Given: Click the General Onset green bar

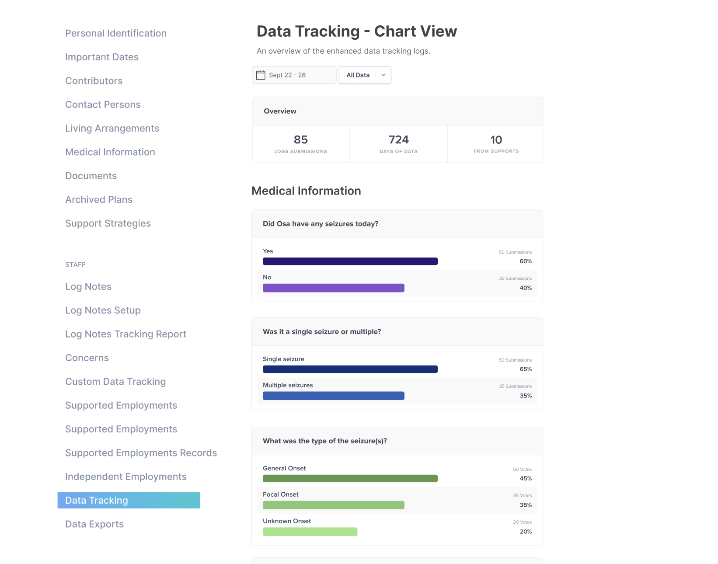Looking at the screenshot, I should coord(350,479).
